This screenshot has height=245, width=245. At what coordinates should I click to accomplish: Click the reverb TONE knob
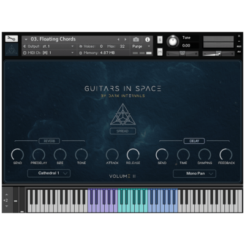click(x=81, y=154)
